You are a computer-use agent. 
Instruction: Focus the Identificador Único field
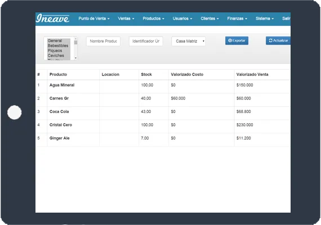[x=146, y=41]
